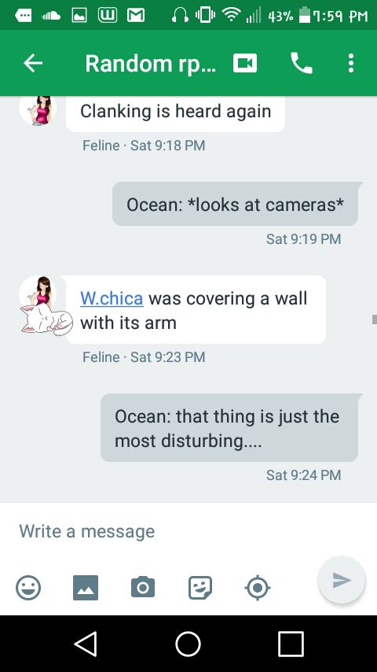Tap the Write a message field
377x672 pixels.
188,531
